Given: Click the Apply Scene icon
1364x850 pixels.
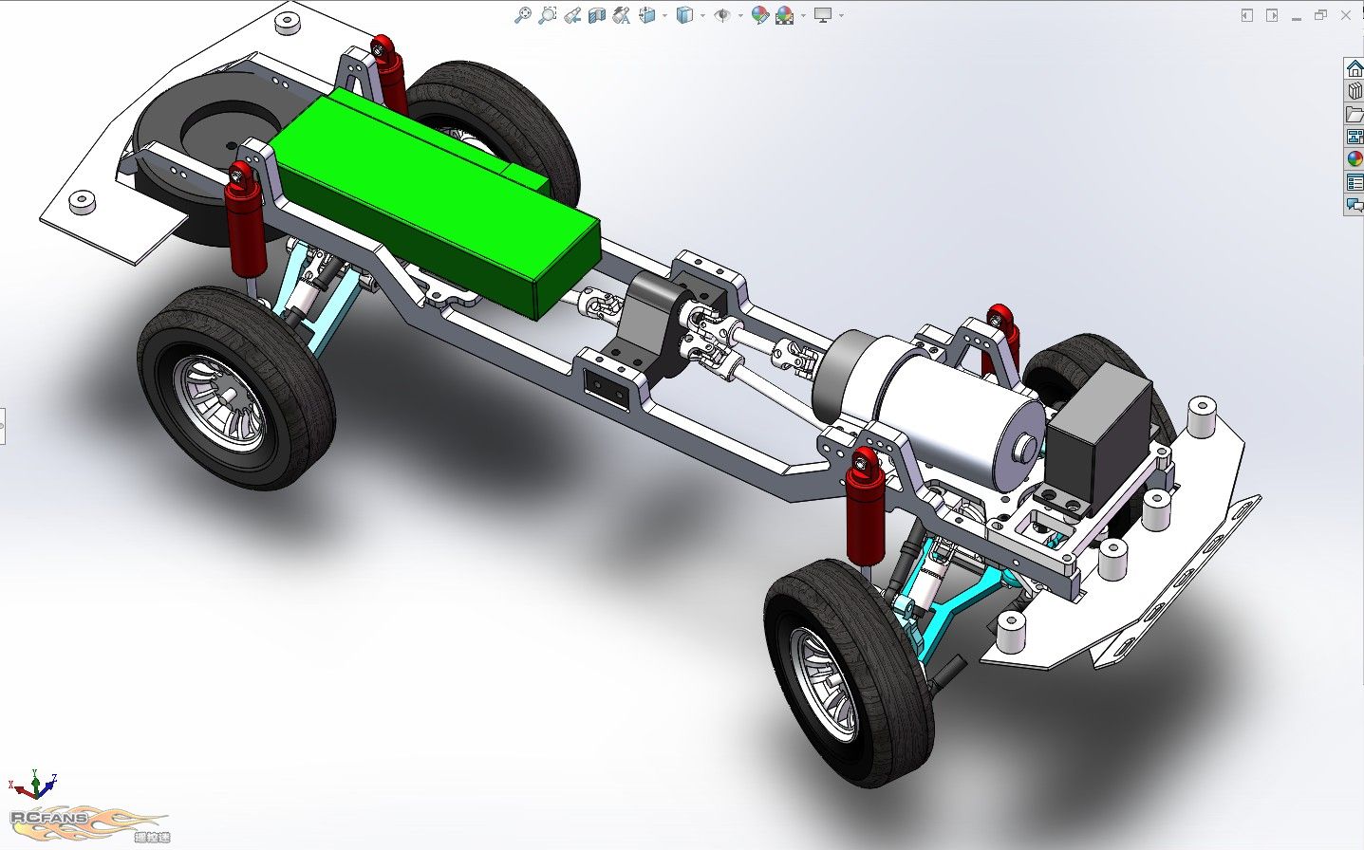Looking at the screenshot, I should coord(785,15).
